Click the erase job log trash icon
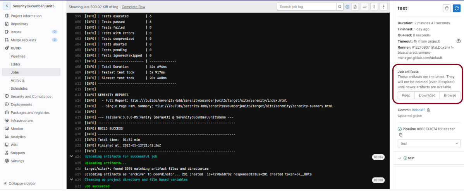Screen dimensions: 464x191 [447, 8]
